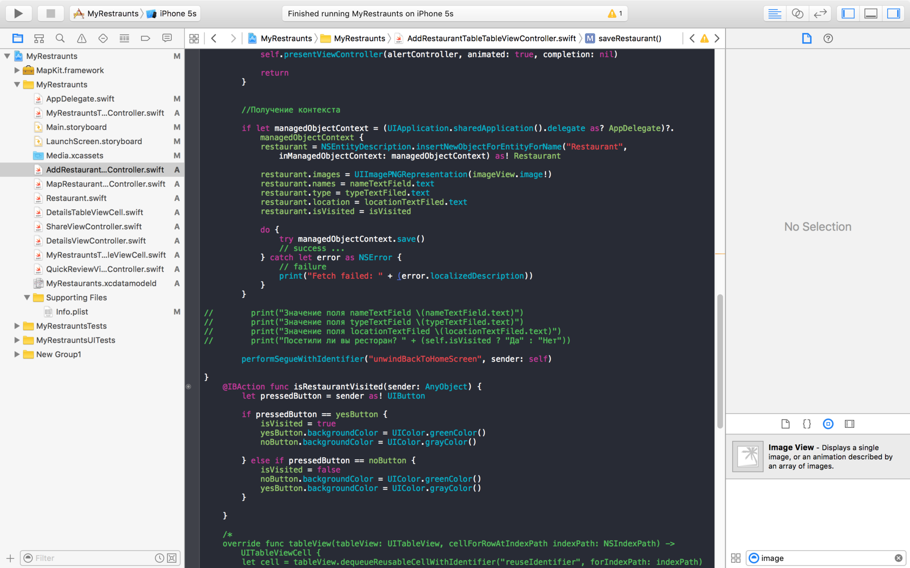Show the Symbol navigator

click(x=39, y=38)
